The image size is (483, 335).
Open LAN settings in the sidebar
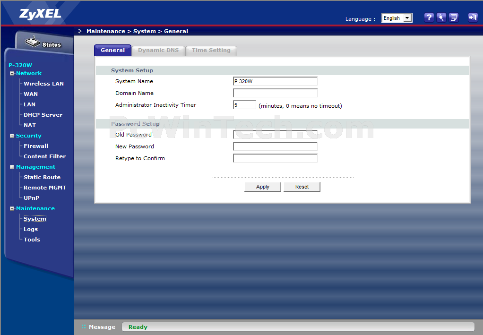click(x=30, y=105)
